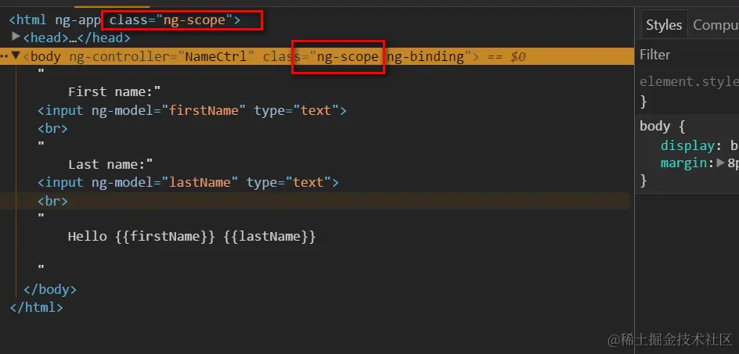Expand the collapsed head element
This screenshot has width=739, height=354.
pyautogui.click(x=16, y=36)
